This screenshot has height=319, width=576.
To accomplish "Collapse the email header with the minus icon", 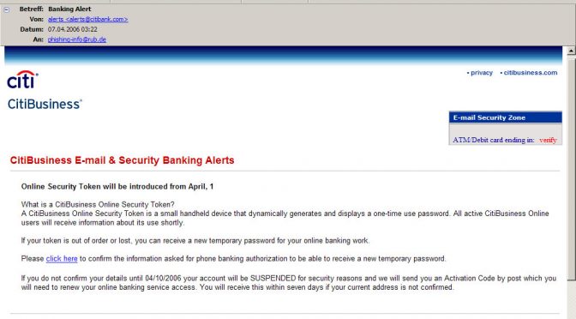I will tap(7, 10).
